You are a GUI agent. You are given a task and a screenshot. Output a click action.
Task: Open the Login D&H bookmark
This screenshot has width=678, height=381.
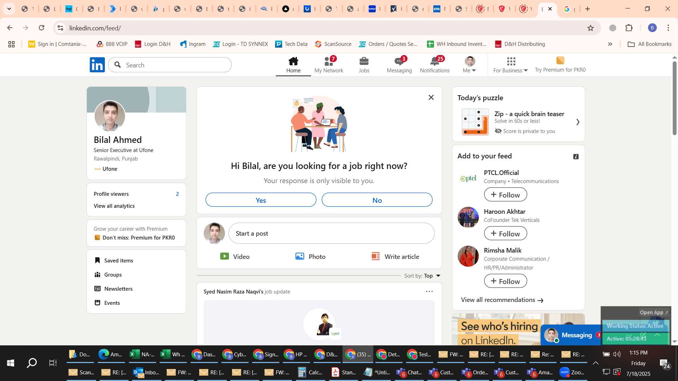153,44
